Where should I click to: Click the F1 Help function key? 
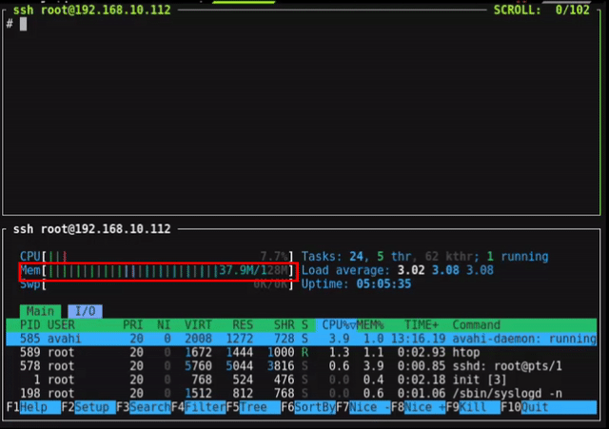tap(33, 407)
